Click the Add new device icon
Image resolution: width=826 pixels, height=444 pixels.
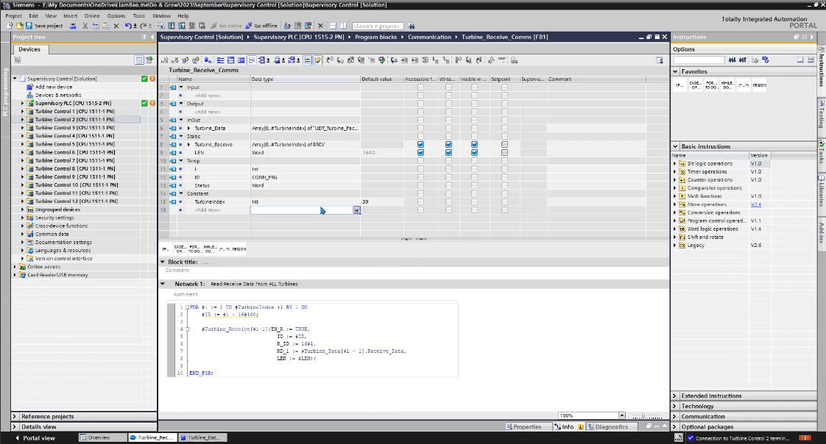[x=30, y=87]
